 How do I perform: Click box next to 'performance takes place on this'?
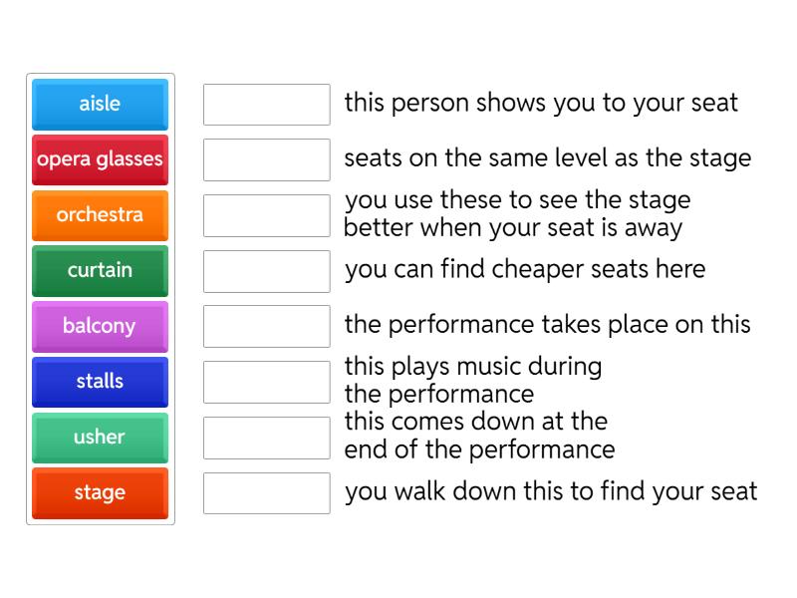(x=266, y=326)
